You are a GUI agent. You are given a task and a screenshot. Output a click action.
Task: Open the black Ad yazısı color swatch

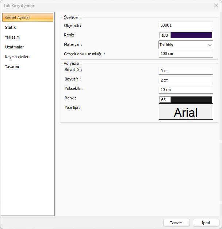click(191, 99)
